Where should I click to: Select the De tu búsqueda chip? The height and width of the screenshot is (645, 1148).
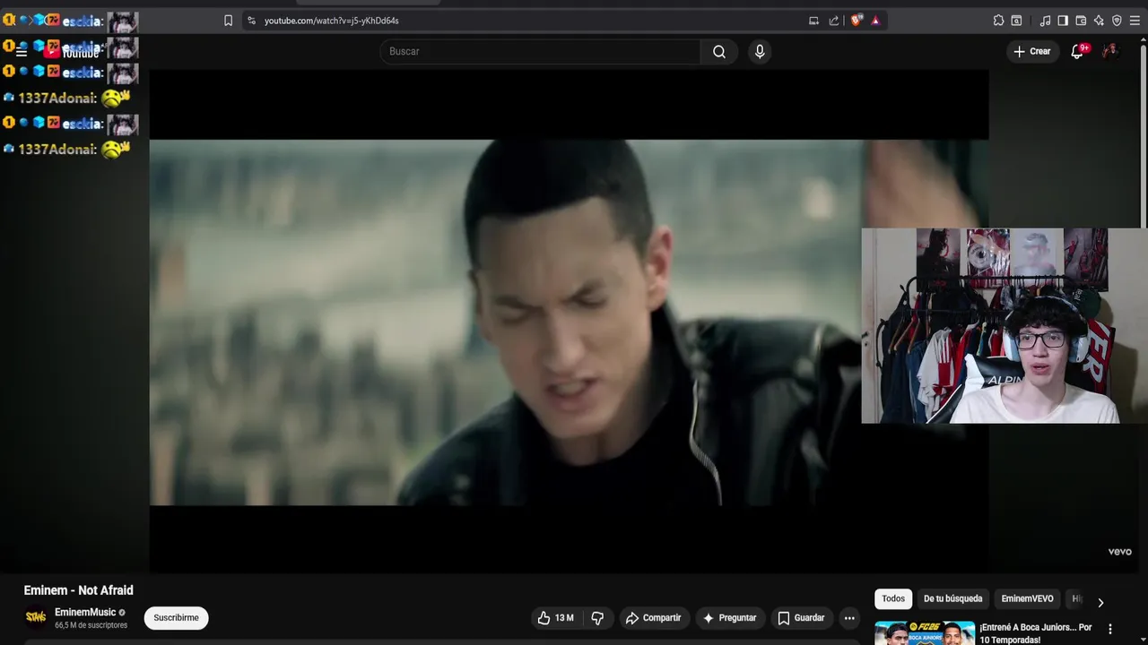coord(953,598)
